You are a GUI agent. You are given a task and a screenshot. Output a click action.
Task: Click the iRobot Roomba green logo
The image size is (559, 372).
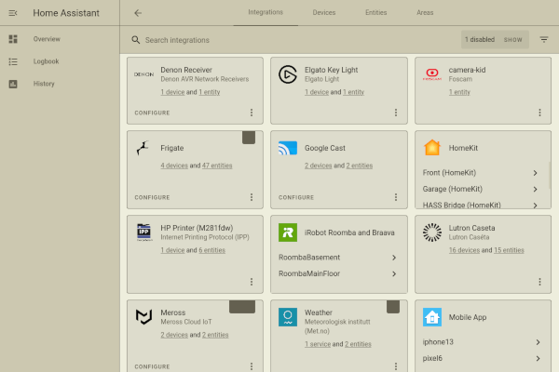[288, 232]
